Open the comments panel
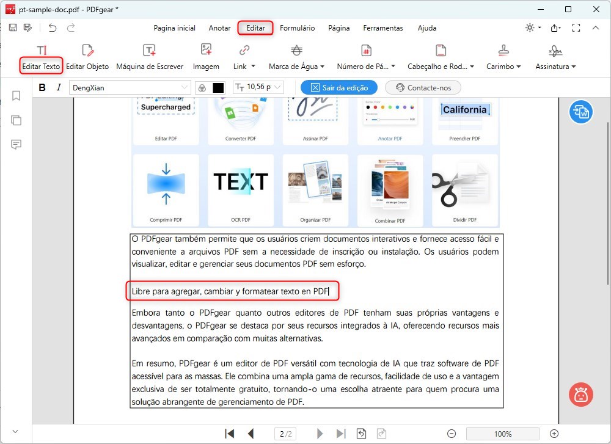The image size is (611, 444). click(x=16, y=145)
